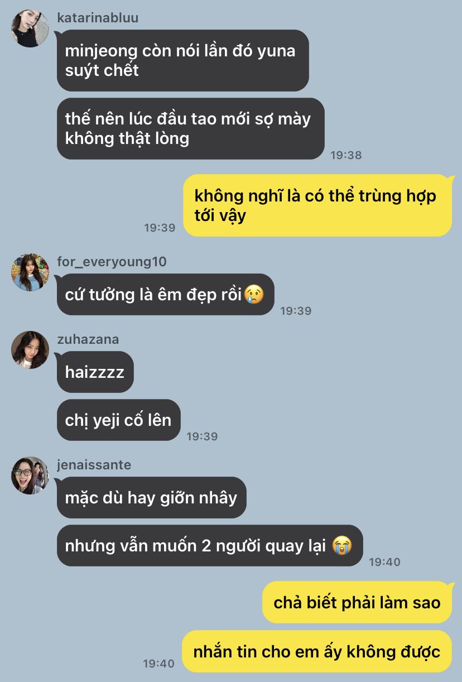Click the sobbing emoji in jenaissante's message
Viewport: 462px width, 682px height.
pos(342,545)
